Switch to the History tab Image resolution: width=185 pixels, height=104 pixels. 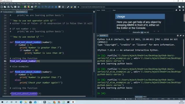pyautogui.click(x=145, y=97)
